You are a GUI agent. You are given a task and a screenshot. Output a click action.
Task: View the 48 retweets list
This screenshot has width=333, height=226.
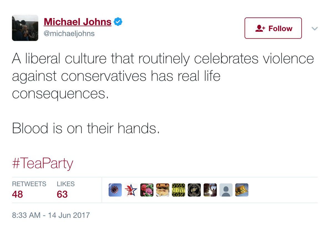click(17, 194)
